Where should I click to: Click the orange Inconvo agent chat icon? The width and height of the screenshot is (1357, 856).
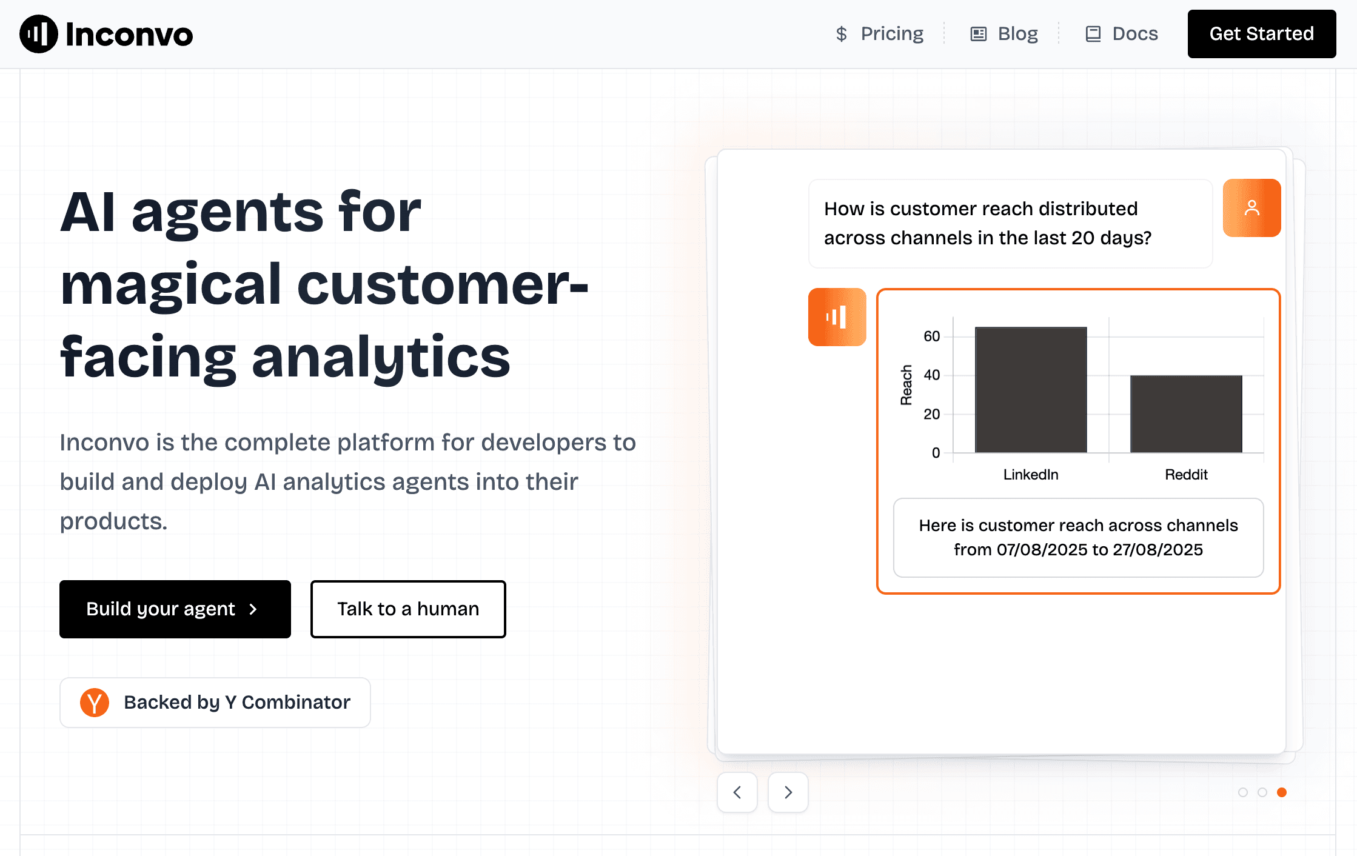click(x=837, y=317)
